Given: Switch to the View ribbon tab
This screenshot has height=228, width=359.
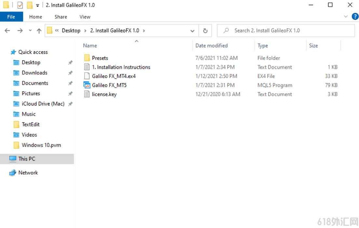Looking at the screenshot, I should [85, 17].
